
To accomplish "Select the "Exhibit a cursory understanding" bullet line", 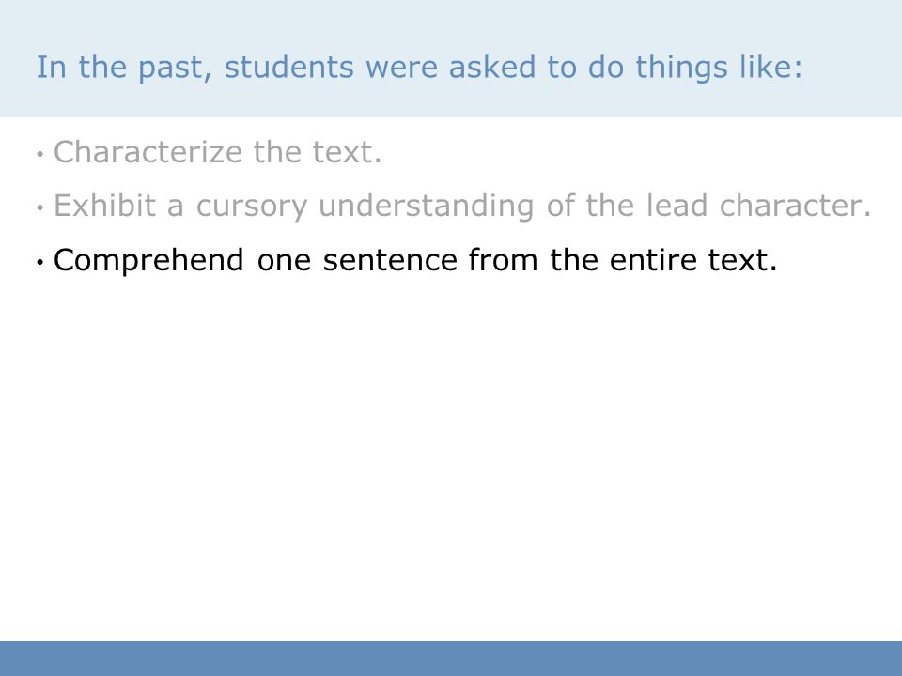I will [x=462, y=206].
